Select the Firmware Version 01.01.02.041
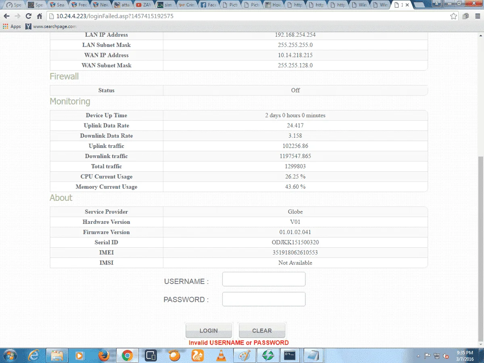The image size is (484, 363). tap(295, 232)
